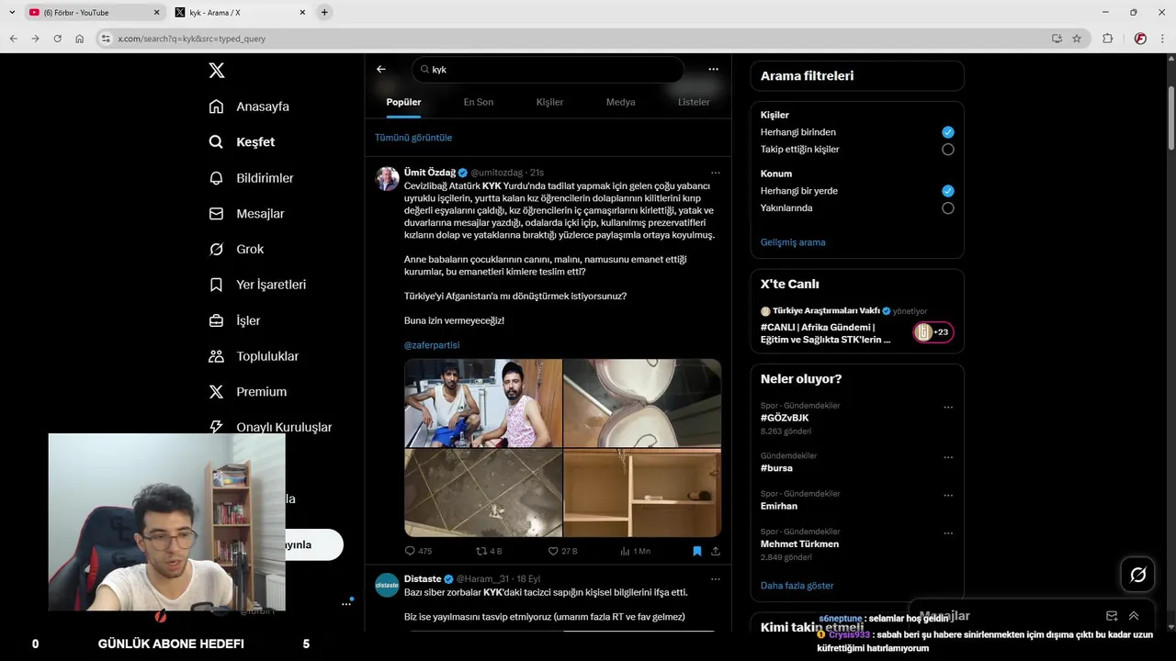Click the kyk search field

548,70
